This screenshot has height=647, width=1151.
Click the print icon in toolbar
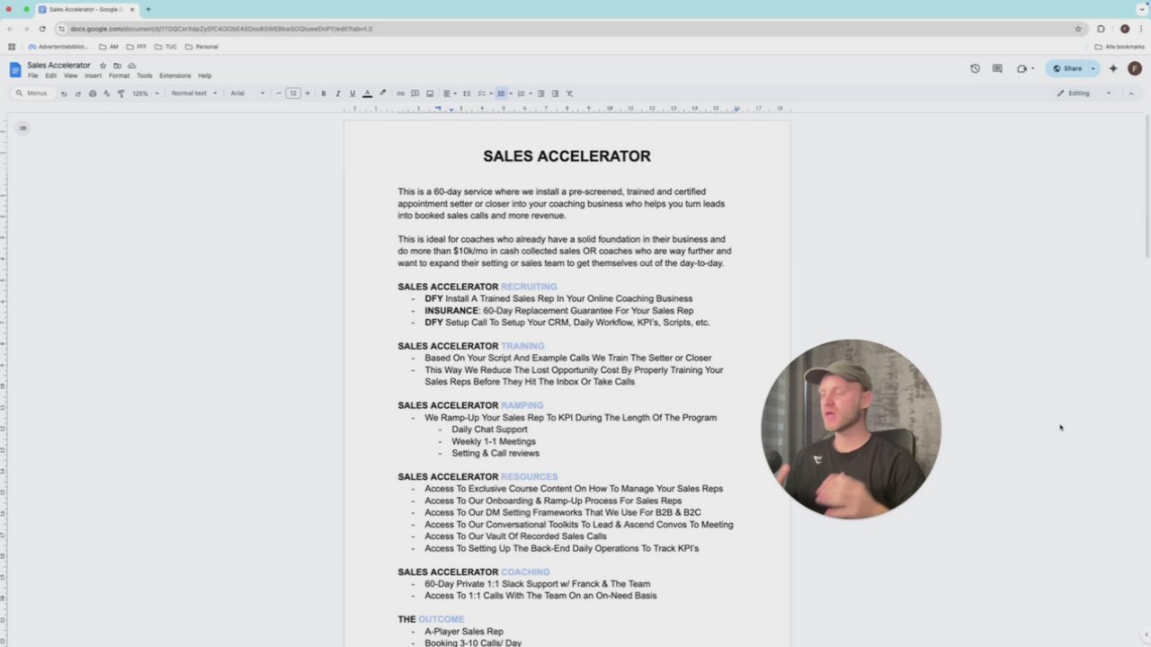pyautogui.click(x=93, y=93)
